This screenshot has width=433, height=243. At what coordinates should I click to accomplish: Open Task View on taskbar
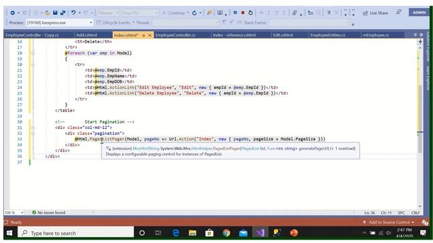coord(158,233)
